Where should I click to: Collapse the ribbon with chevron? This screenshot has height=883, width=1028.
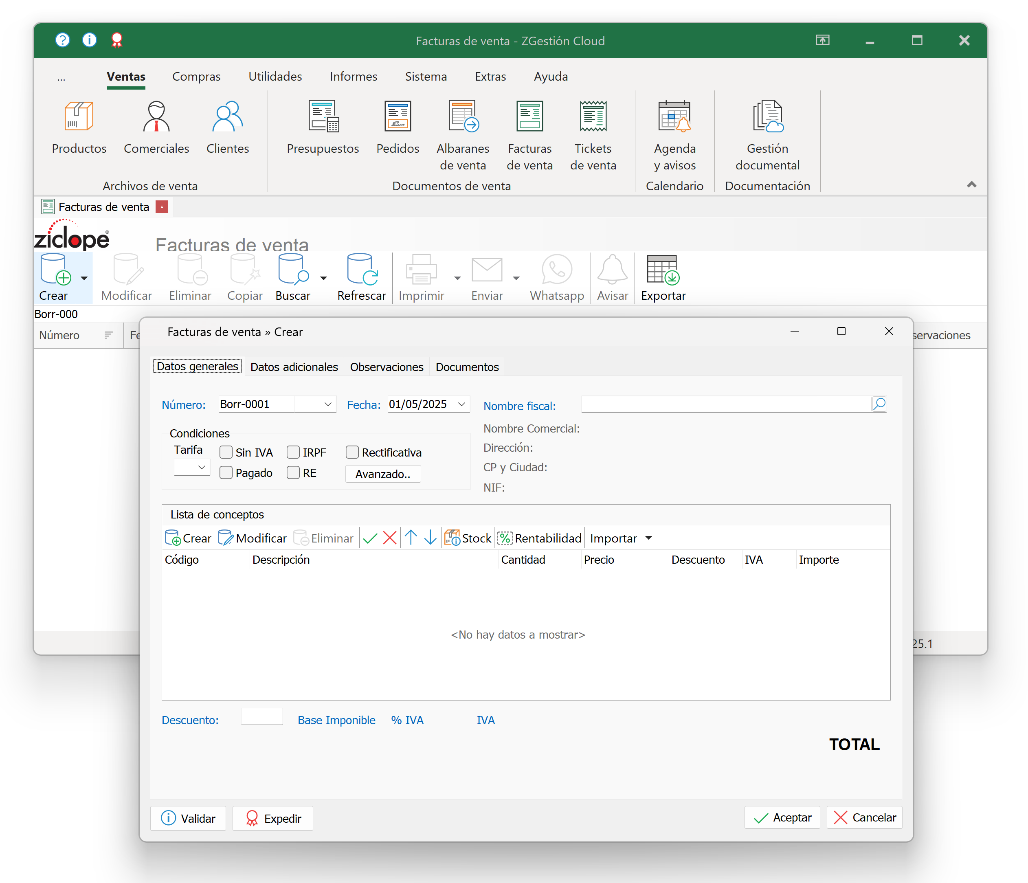[971, 185]
